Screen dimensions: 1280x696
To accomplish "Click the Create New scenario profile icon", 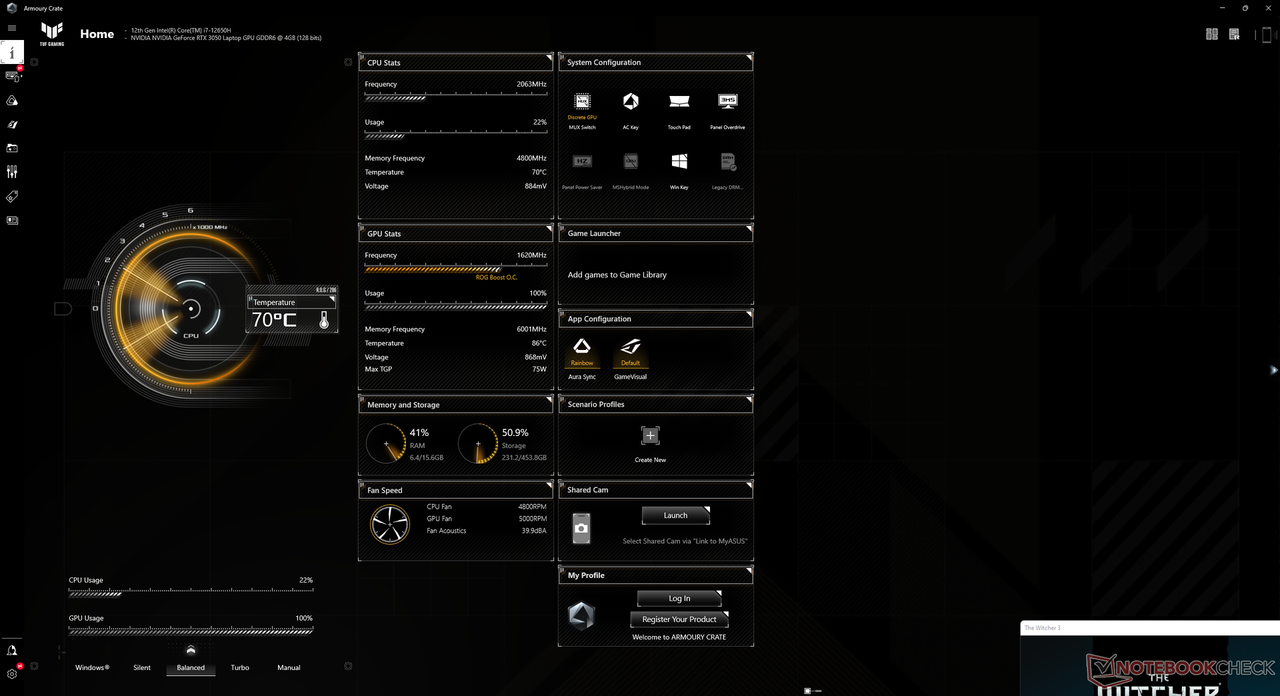I will coord(650,435).
